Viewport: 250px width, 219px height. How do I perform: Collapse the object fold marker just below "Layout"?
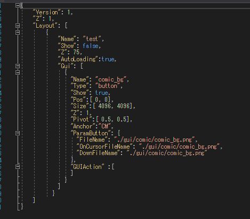[18, 33]
